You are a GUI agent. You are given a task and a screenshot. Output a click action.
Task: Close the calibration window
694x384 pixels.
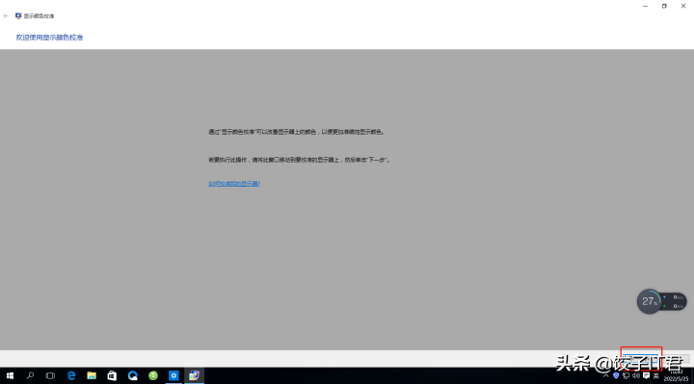click(683, 6)
